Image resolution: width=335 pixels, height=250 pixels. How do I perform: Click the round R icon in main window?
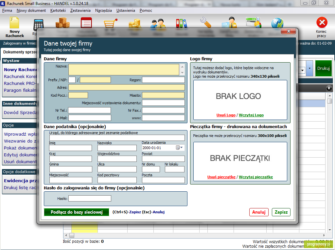(x=329, y=88)
